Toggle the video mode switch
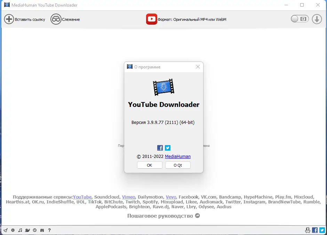Screen dimensions: 327x235 click(x=300, y=19)
